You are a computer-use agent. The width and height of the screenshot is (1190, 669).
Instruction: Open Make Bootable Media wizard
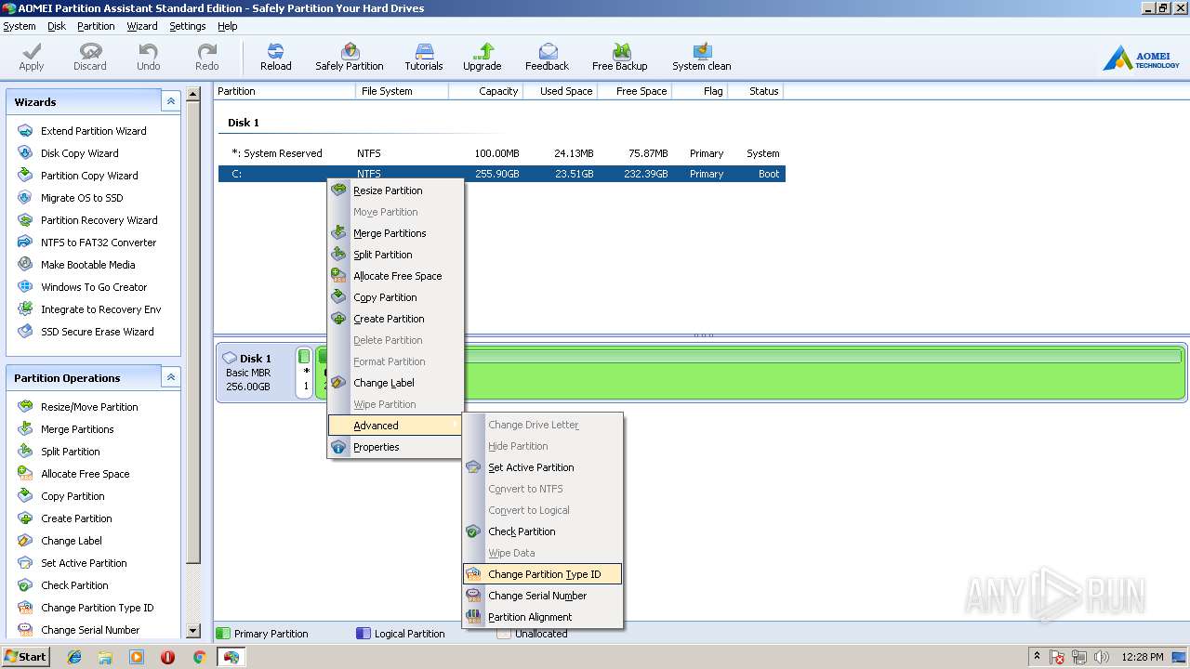(87, 265)
